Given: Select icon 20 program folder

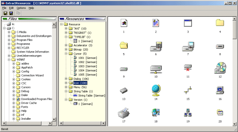Looking at the screenshot, I should 220,113.
